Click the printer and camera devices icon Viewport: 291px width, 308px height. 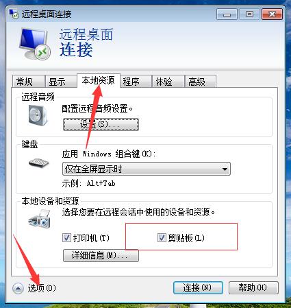pos(39,219)
